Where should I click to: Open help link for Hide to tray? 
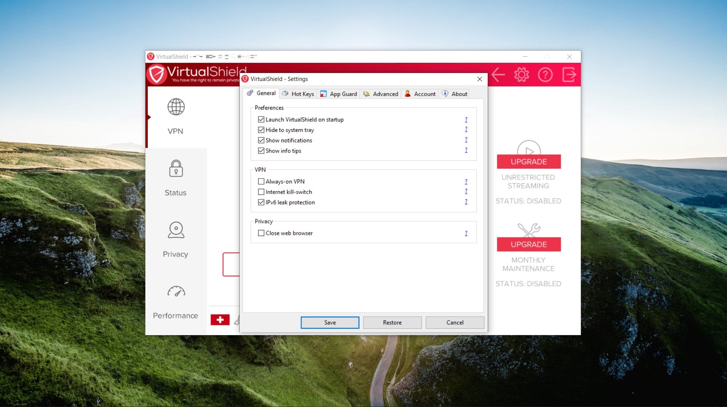pyautogui.click(x=466, y=129)
